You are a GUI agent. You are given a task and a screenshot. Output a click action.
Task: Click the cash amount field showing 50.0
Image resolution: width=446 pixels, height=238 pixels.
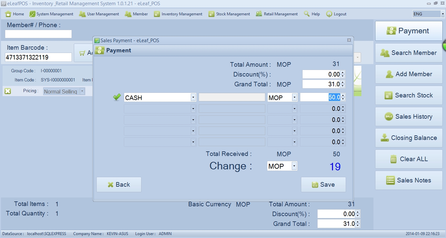pos(320,97)
